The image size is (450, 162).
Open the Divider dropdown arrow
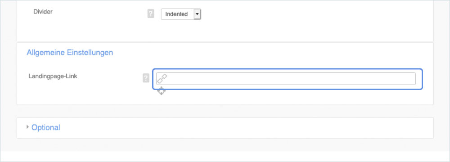tap(197, 14)
